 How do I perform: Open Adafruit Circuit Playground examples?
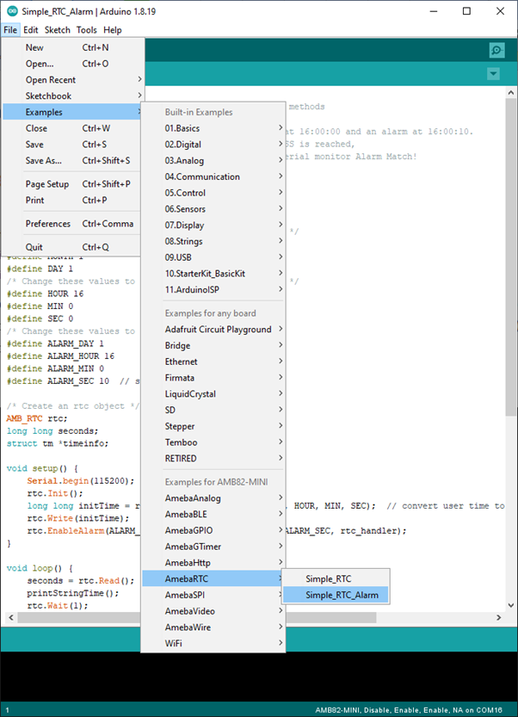click(218, 330)
